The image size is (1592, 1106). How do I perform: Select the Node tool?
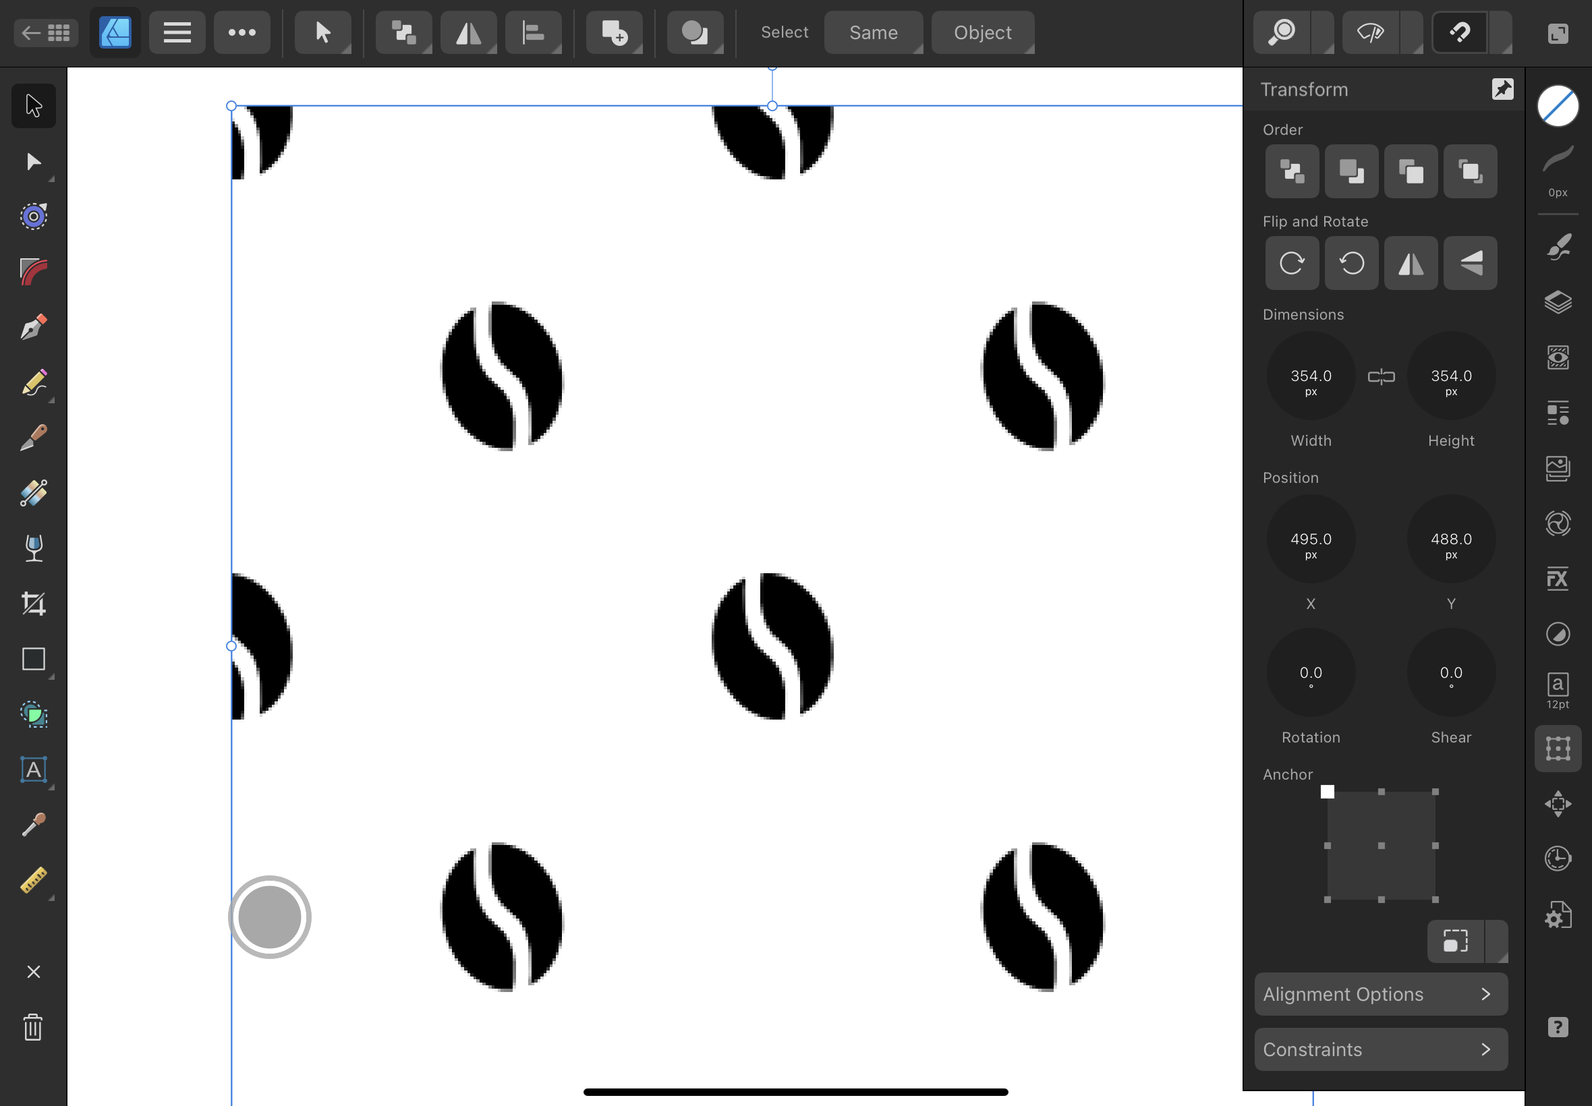[33, 161]
